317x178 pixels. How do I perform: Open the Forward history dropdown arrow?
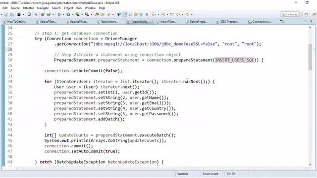pos(192,14)
